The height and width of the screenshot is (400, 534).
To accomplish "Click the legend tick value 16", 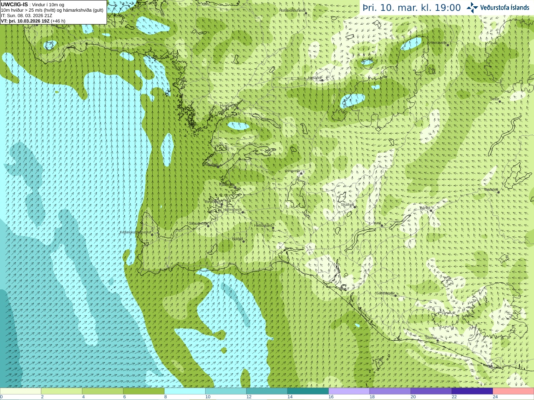I will click(331, 397).
